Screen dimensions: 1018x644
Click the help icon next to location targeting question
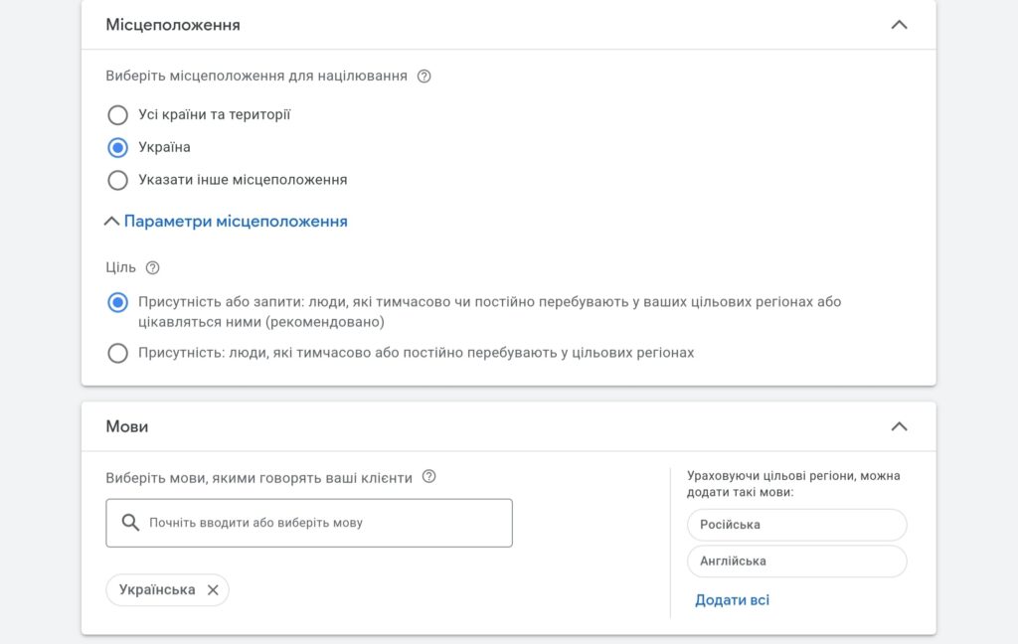tap(425, 76)
